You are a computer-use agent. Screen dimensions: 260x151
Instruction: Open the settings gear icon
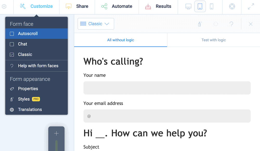[4, 6]
